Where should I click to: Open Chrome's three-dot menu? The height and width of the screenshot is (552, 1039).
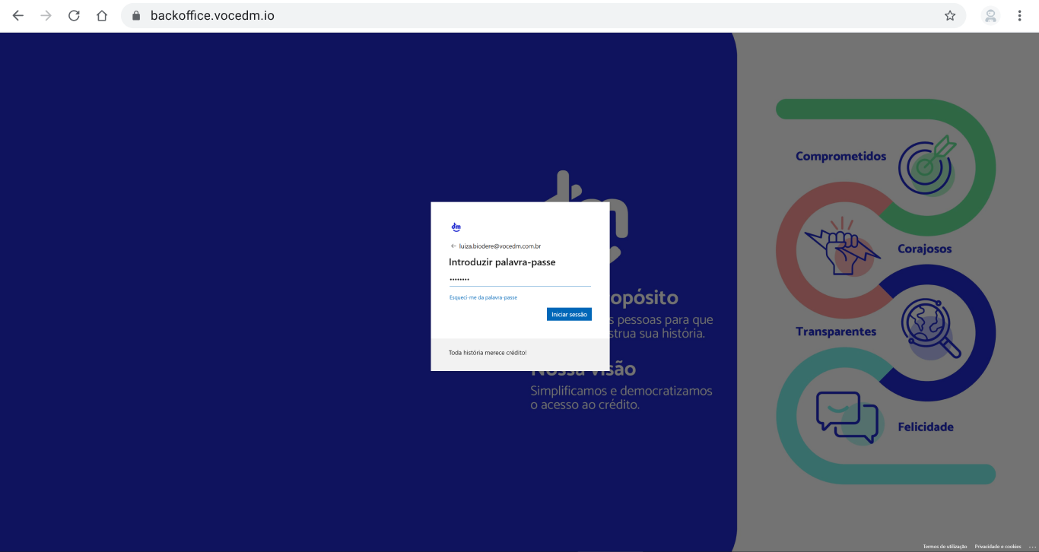(1020, 15)
